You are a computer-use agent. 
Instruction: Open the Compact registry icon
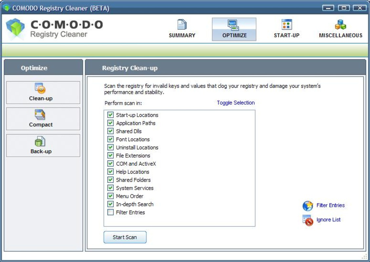(40, 115)
